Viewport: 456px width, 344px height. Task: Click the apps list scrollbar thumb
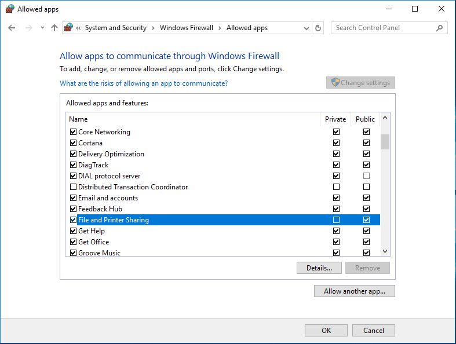[385, 141]
